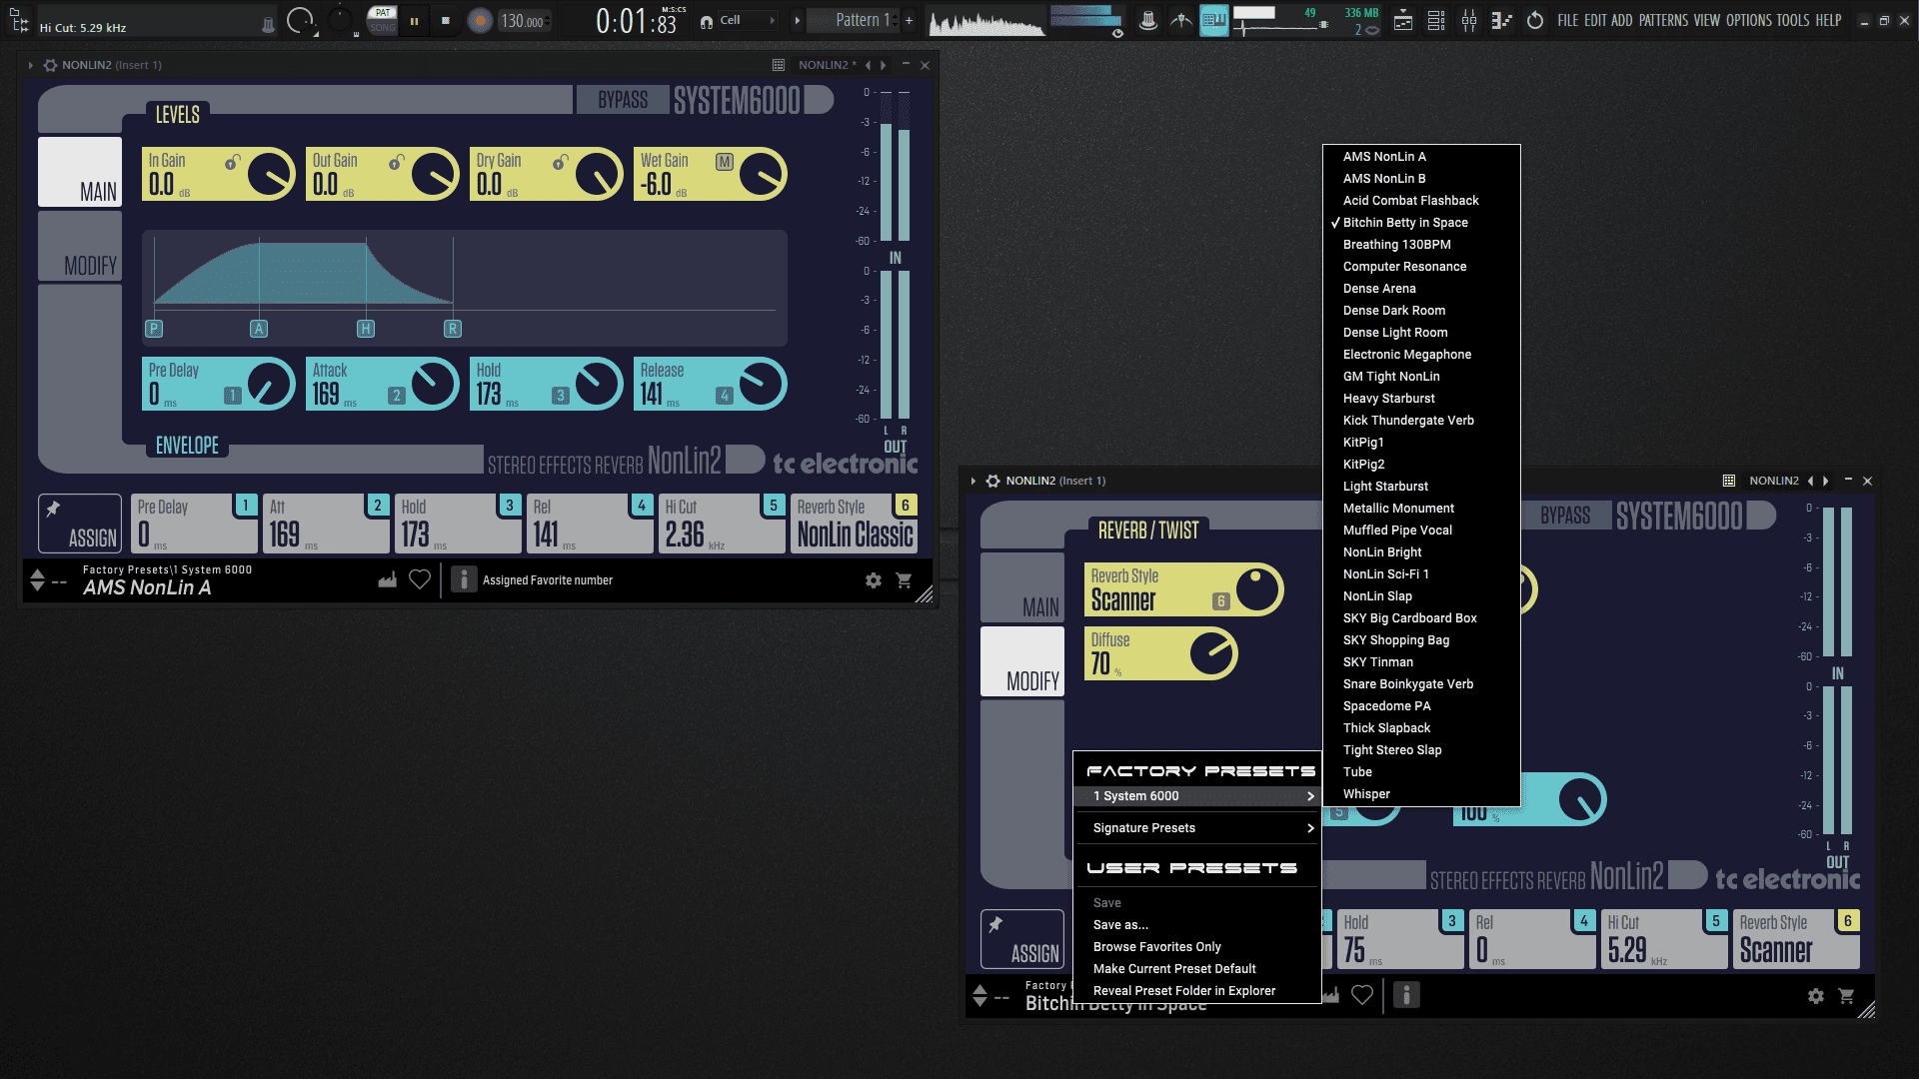Open shopping cart icon in left plugin footer
This screenshot has width=1919, height=1079.
click(x=905, y=580)
